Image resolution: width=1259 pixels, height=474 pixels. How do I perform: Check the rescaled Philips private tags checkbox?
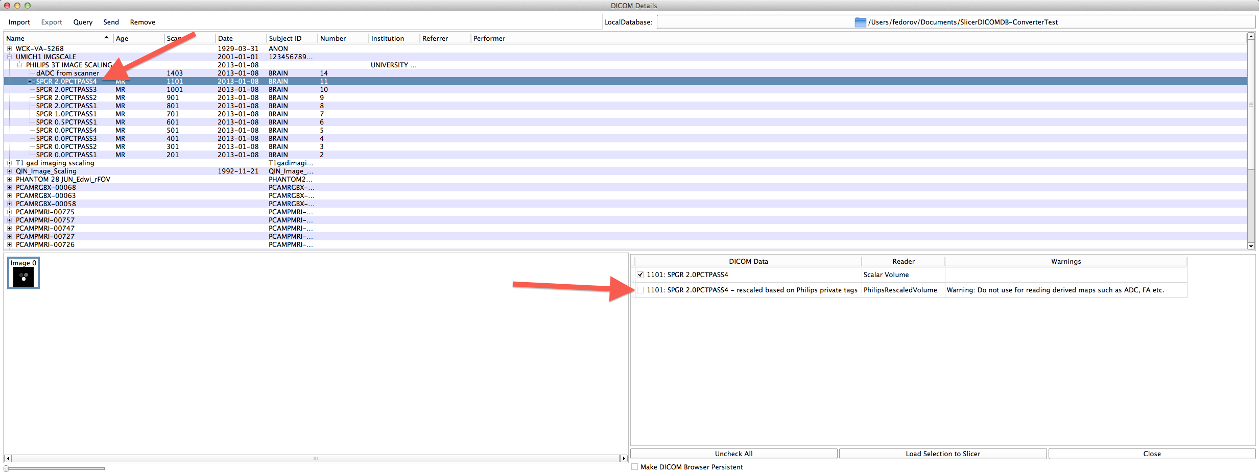(x=640, y=290)
